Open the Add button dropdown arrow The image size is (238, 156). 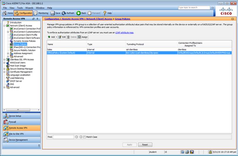click(56, 37)
